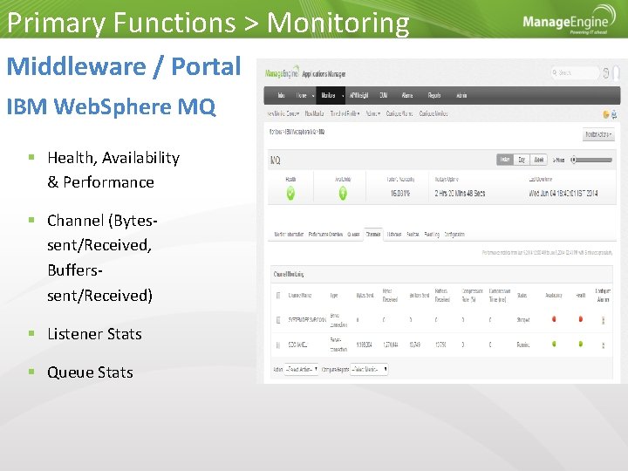
Task: Click the Status column header
Action: [522, 296]
